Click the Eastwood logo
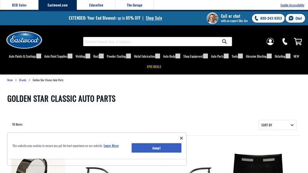This screenshot has height=173, width=308. tap(24, 40)
